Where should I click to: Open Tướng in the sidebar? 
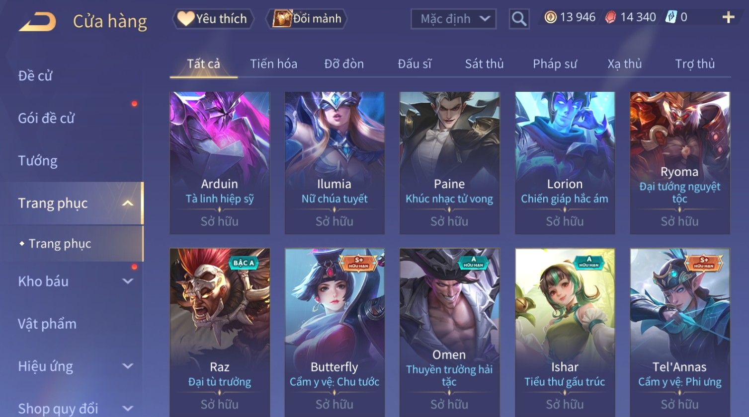(38, 161)
